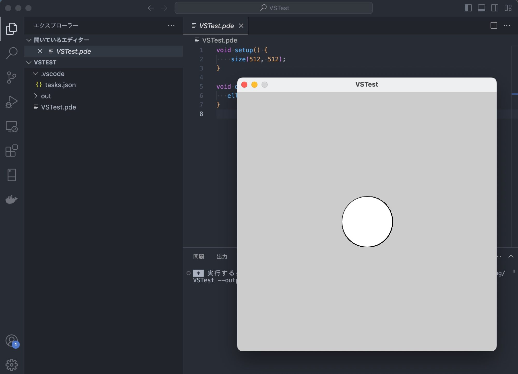
Task: Switch to the 問題 panel tab
Action: point(199,257)
